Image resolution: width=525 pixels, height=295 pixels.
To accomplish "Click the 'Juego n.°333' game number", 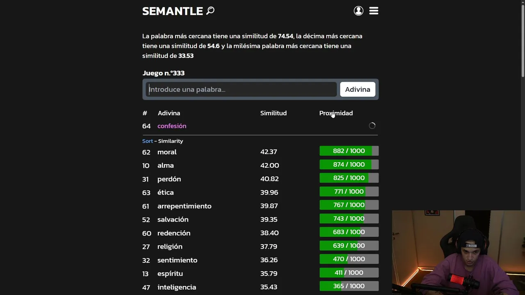I will [163, 73].
